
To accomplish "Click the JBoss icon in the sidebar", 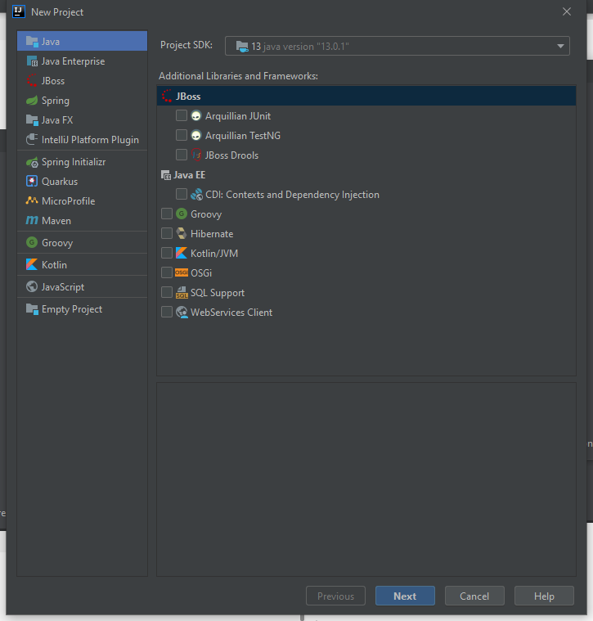I will coord(32,81).
